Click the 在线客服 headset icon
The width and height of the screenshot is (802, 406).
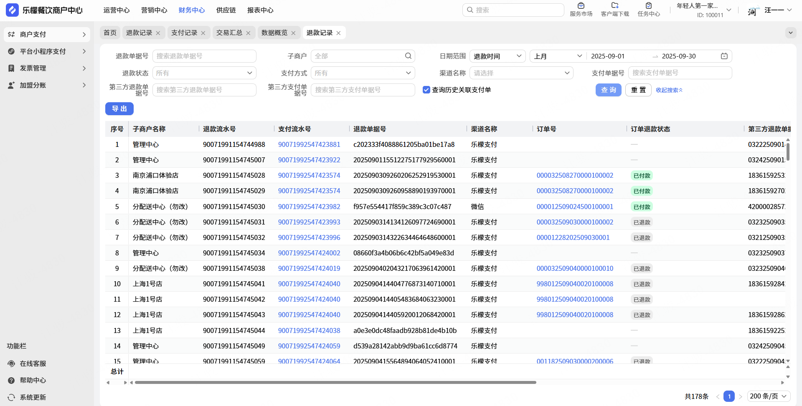click(11, 363)
